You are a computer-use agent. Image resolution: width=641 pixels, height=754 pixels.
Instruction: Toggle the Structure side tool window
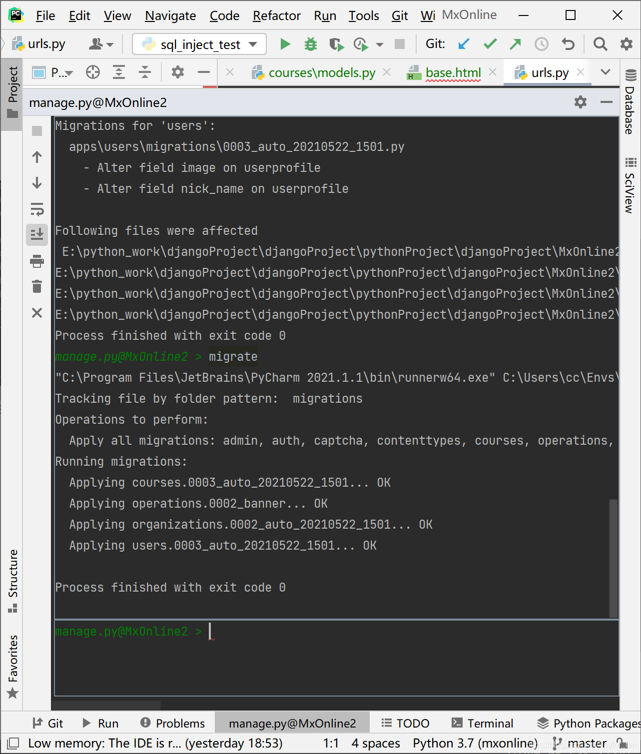coord(12,581)
